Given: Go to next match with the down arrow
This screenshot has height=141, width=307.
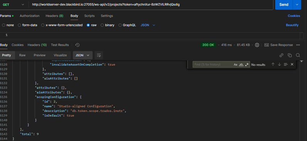Looking at the screenshot, I should click(x=279, y=64).
